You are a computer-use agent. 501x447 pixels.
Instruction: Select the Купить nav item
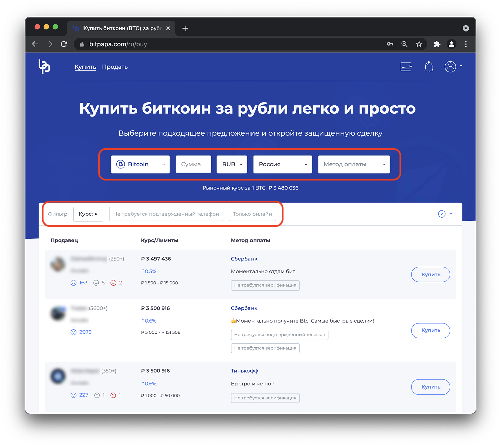coord(86,67)
